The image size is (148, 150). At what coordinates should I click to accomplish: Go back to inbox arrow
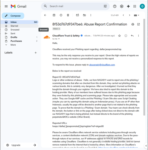click(x=45, y=15)
